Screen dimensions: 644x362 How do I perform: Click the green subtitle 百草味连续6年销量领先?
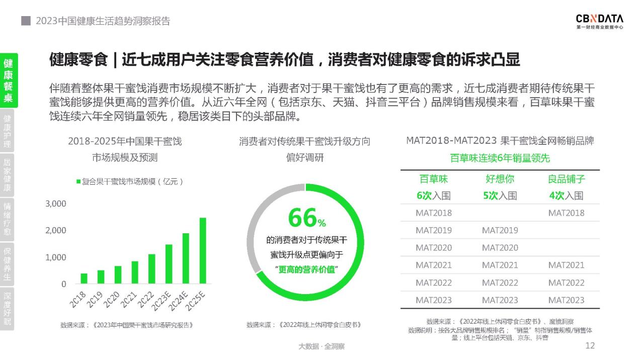[500, 158]
